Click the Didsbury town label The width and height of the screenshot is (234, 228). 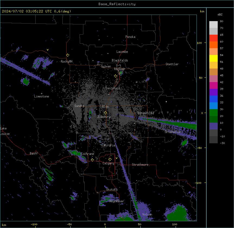(x=104, y=117)
